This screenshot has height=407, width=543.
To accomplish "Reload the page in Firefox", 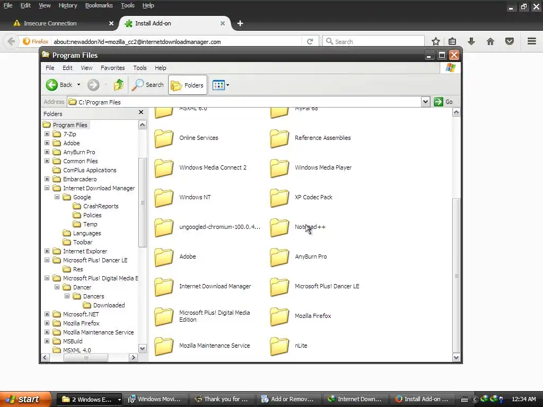I will (310, 41).
